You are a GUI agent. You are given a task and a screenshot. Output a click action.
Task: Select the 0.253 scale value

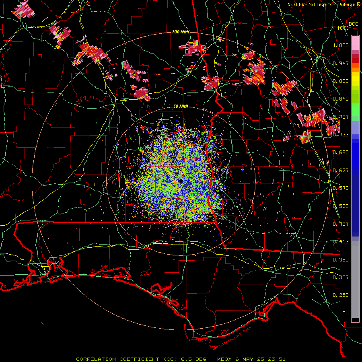click(341, 295)
